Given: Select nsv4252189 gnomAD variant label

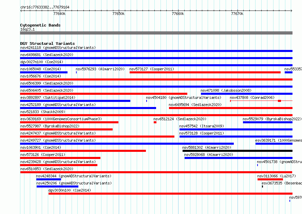Looking at the screenshot, I should [x=58, y=105].
